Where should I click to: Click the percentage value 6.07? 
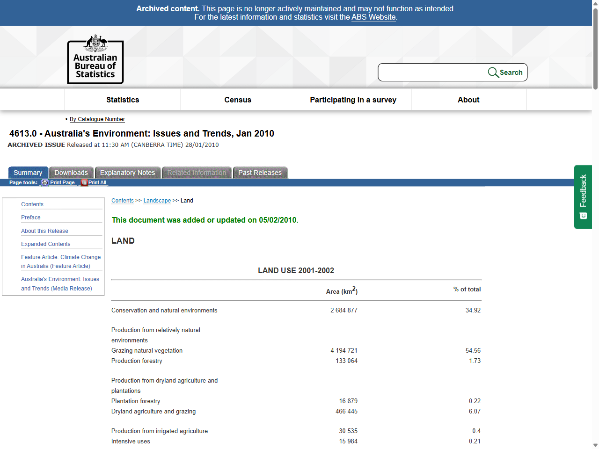pos(475,412)
